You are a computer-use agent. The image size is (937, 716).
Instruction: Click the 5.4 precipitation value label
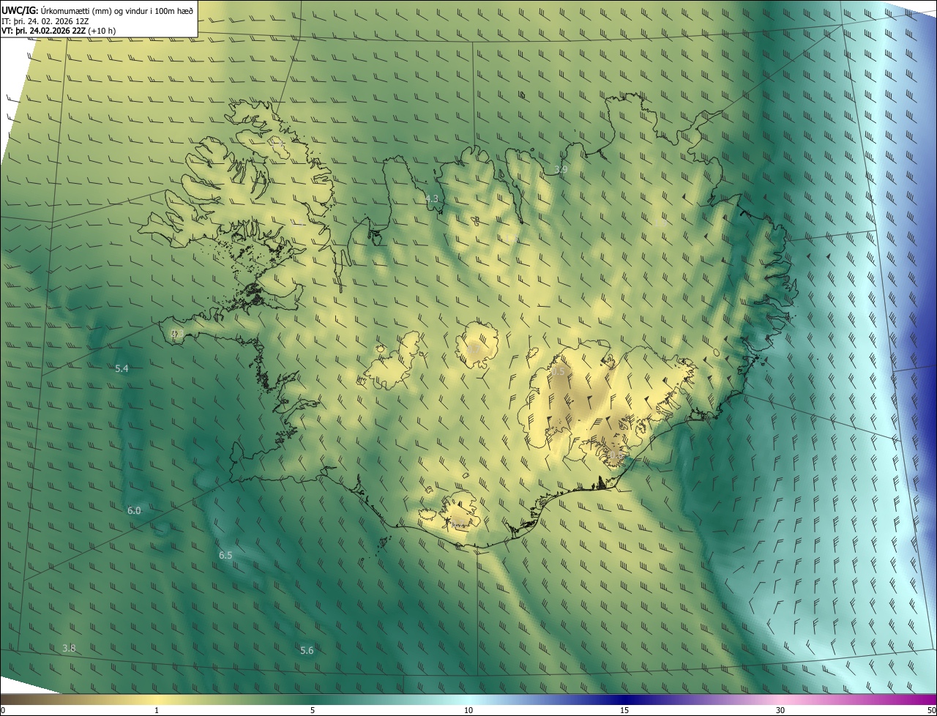122,369
